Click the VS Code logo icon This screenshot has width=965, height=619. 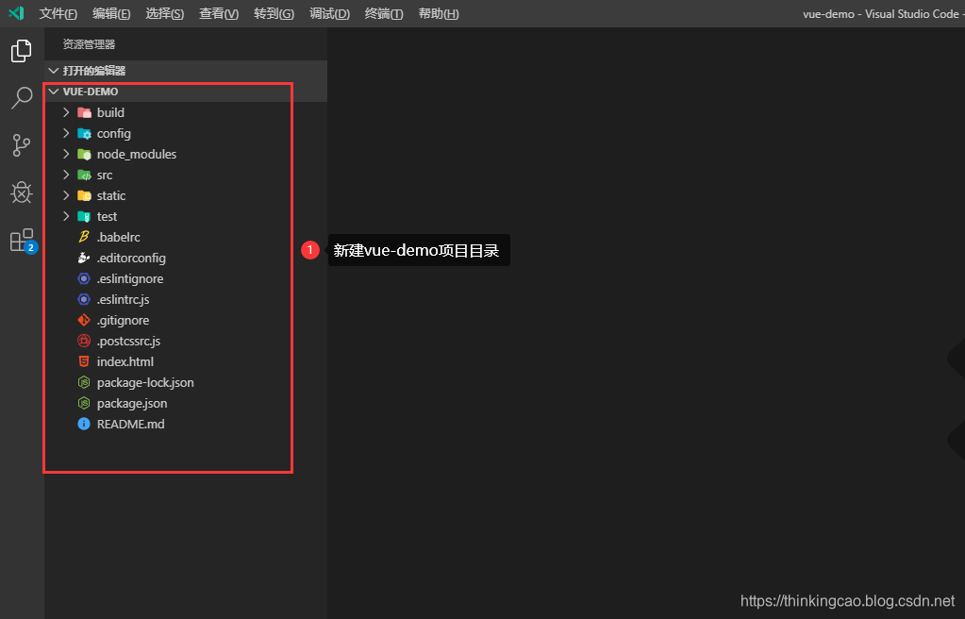(16, 13)
